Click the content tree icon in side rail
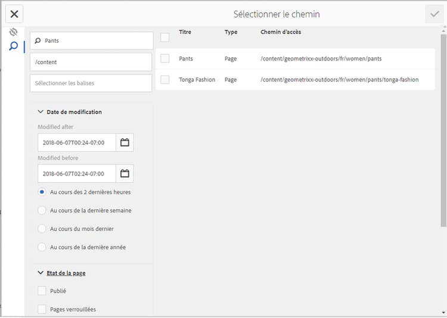 [14, 32]
